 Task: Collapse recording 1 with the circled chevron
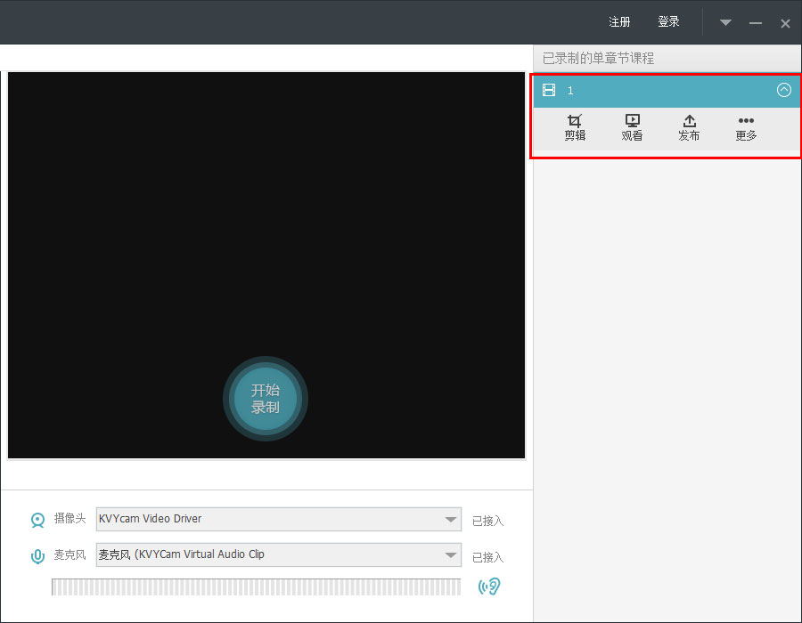point(784,90)
